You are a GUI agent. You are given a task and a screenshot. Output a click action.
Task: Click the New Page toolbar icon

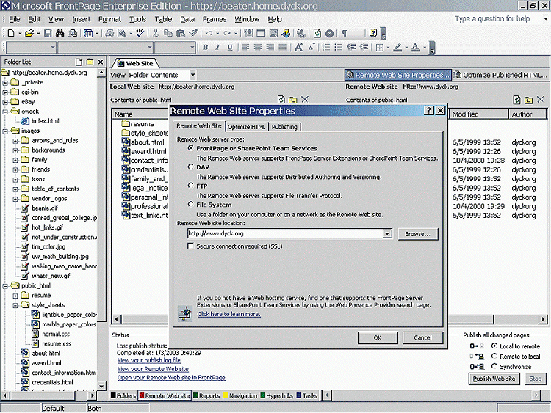click(x=11, y=33)
